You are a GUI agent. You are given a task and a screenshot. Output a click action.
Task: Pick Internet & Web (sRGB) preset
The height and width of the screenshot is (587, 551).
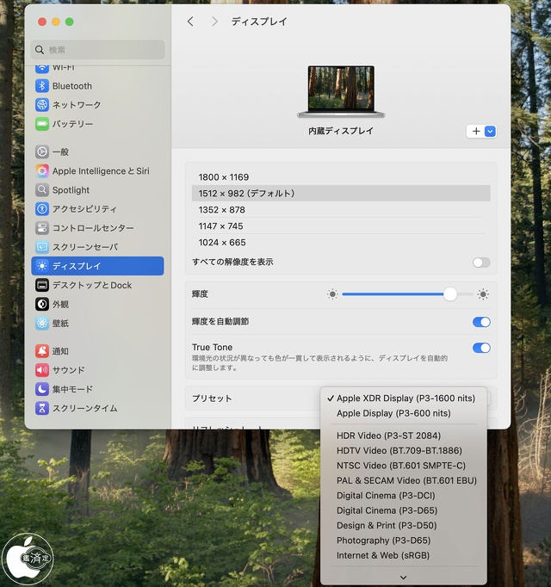coord(404,555)
